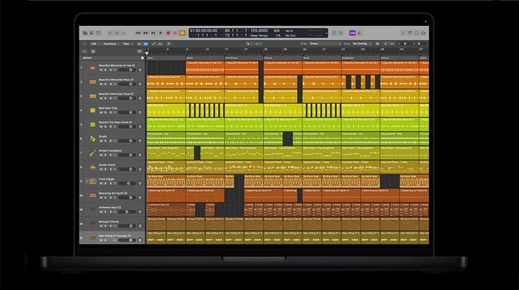This screenshot has width=519, height=290.
Task: Open the Note Pads panel
Action: coord(410,33)
